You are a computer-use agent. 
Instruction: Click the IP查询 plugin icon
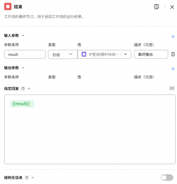coord(84,54)
